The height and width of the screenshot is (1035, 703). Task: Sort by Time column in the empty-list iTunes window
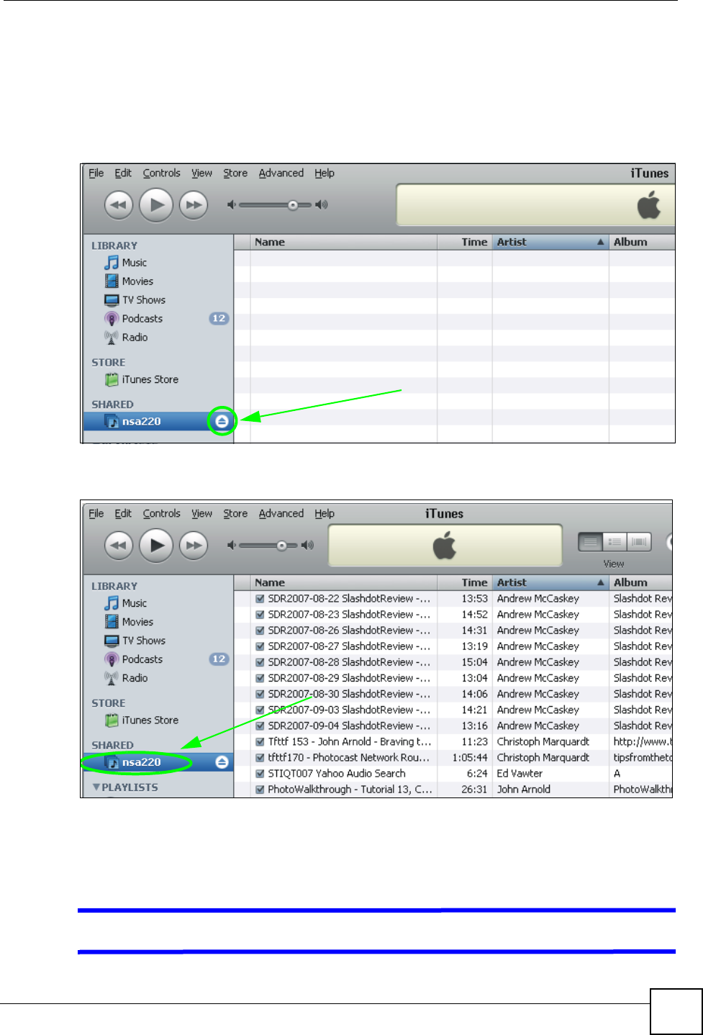pos(465,243)
